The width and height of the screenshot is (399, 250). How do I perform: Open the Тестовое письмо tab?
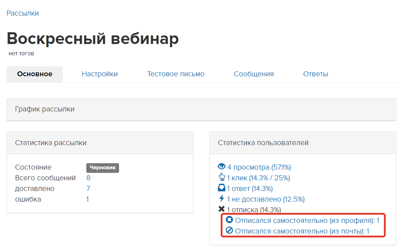[x=175, y=74]
